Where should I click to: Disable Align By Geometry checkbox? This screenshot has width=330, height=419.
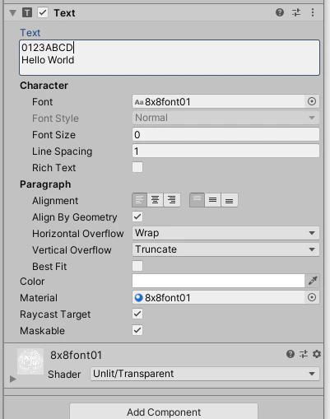click(137, 216)
